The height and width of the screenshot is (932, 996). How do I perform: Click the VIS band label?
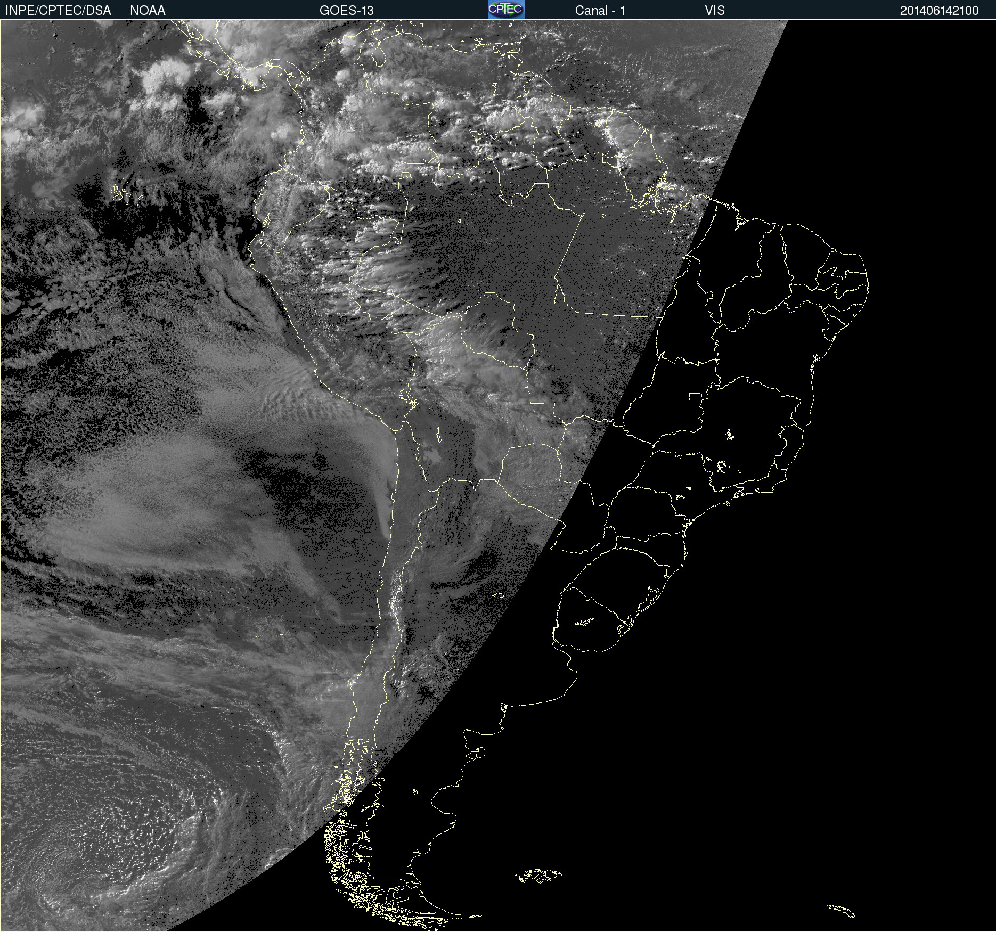[715, 11]
